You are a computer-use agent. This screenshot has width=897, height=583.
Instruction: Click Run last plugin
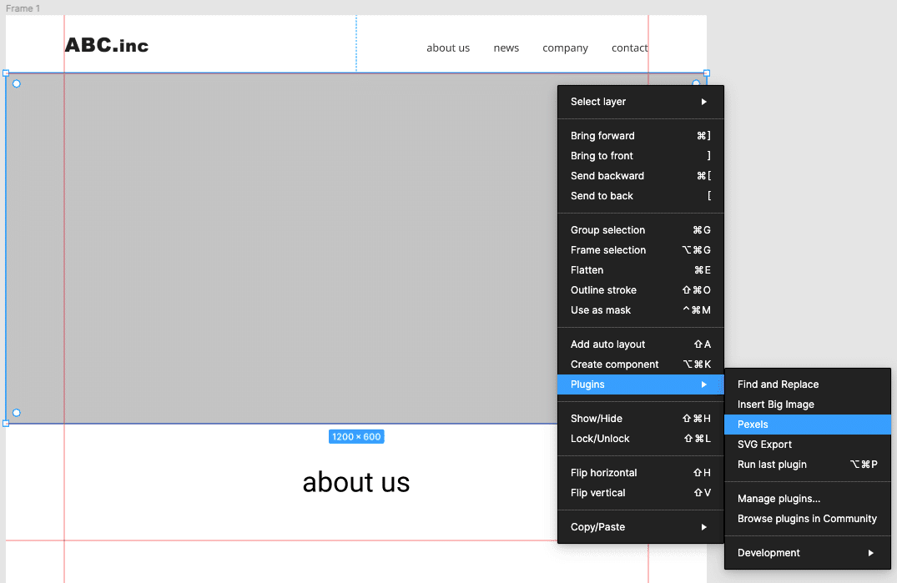coord(808,464)
